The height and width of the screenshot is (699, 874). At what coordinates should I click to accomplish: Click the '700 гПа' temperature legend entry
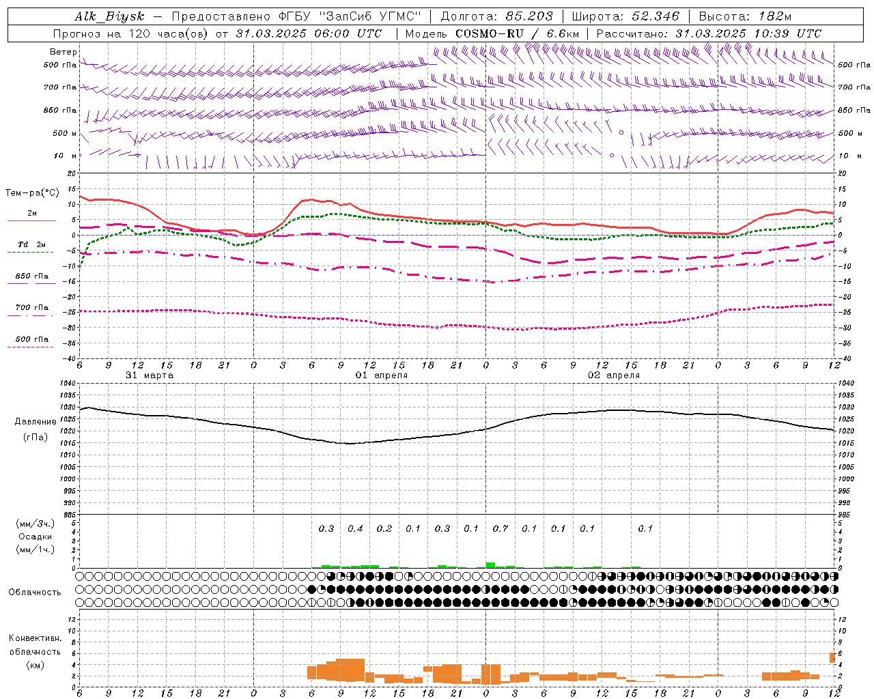(x=32, y=307)
